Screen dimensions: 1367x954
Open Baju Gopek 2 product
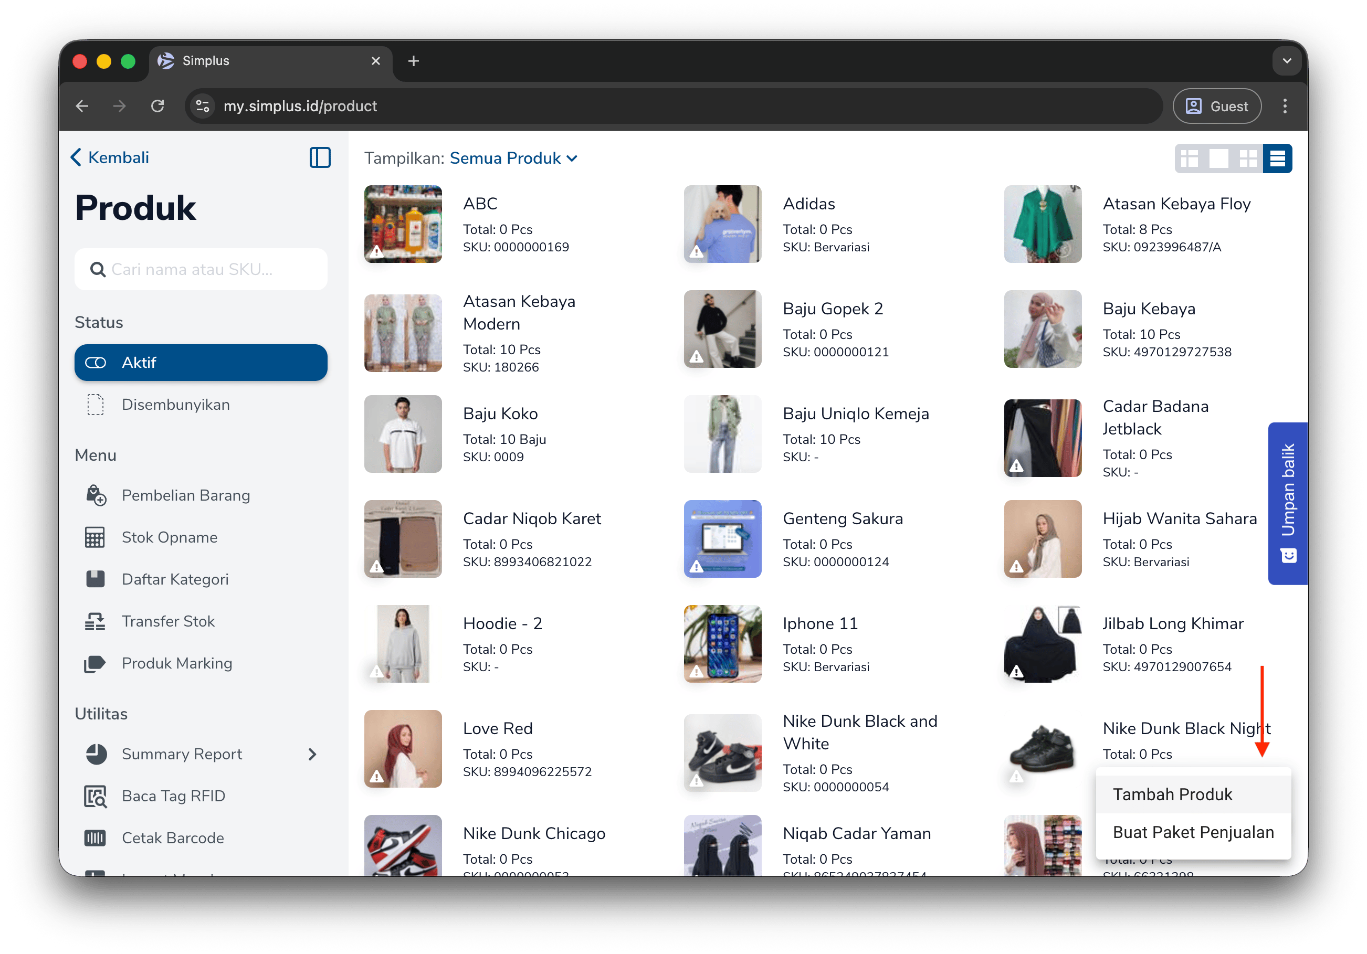722,329
